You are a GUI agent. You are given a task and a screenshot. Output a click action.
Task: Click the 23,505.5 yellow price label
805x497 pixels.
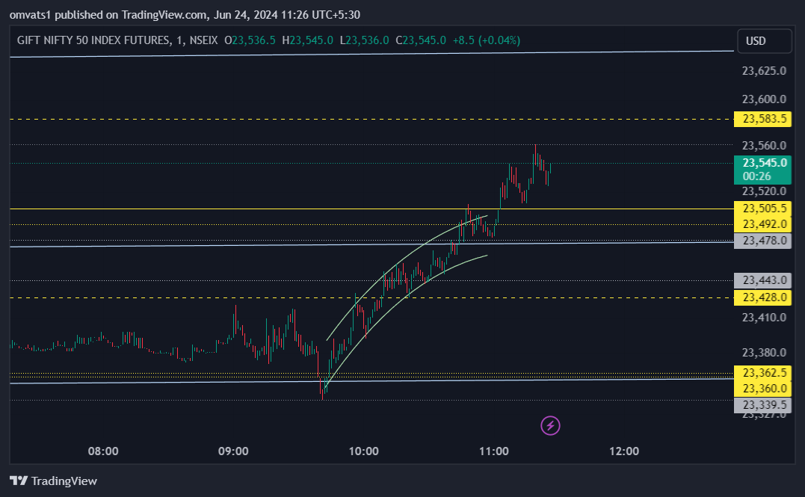[763, 209]
